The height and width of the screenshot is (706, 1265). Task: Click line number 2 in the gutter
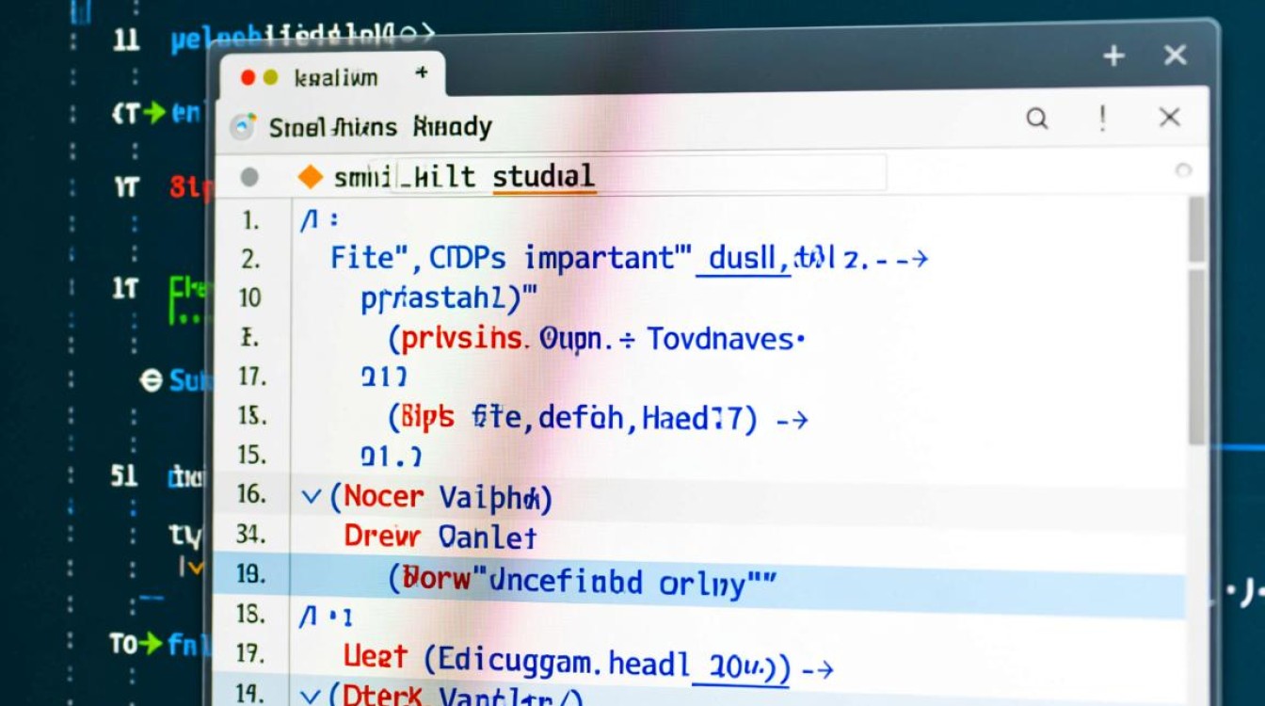pyautogui.click(x=250, y=259)
